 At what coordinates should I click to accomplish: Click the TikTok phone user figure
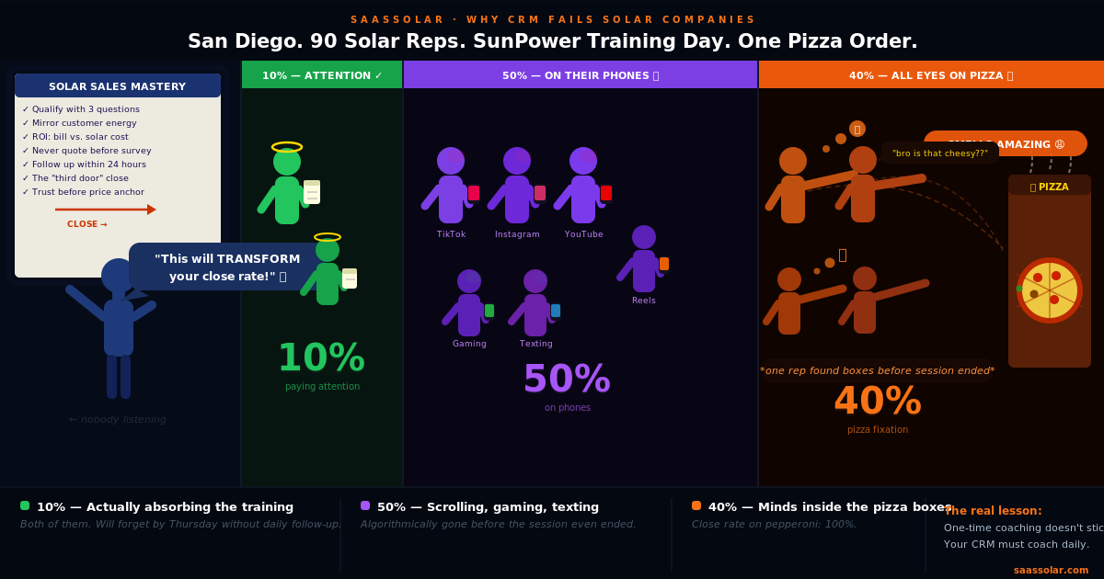[451, 185]
